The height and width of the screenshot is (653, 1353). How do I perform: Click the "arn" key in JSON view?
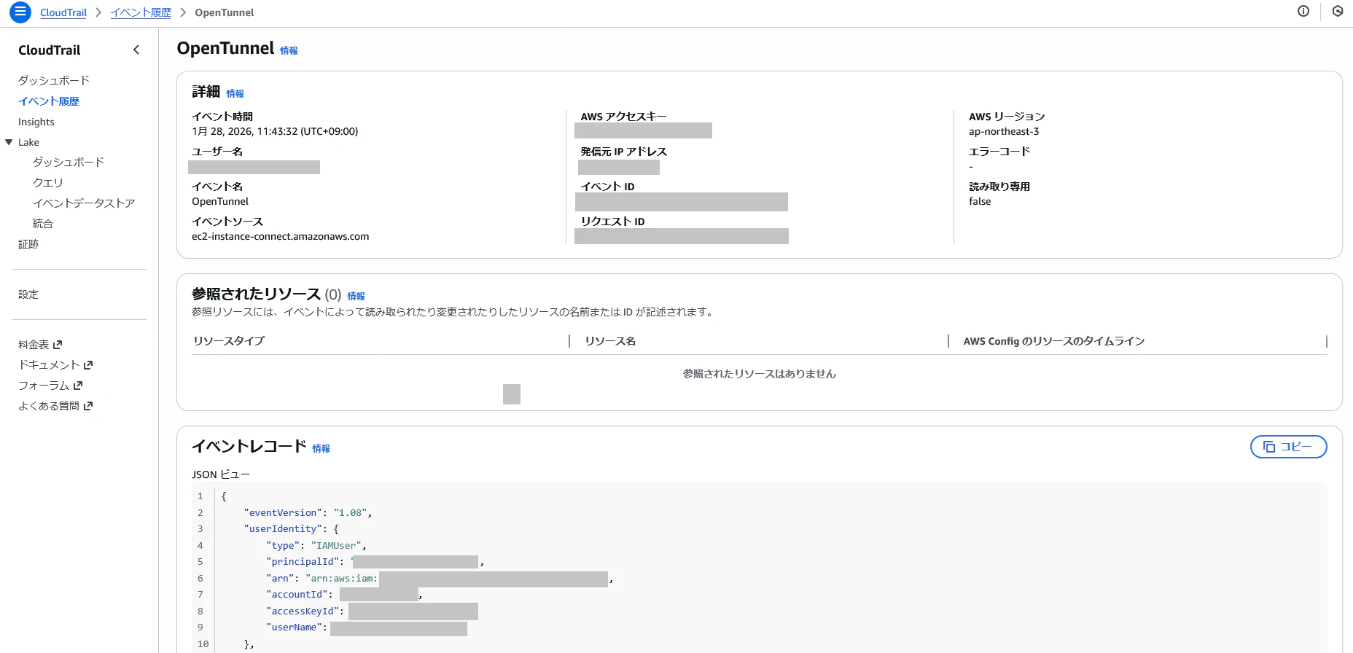point(280,579)
